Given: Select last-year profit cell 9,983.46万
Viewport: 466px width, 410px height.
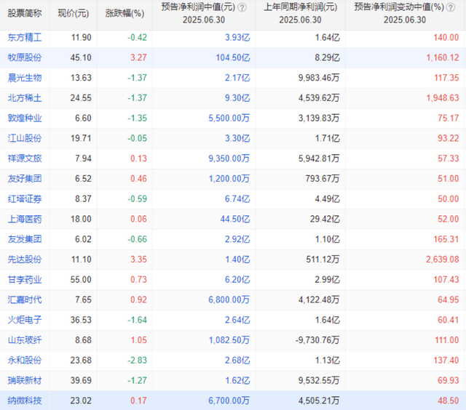Looking at the screenshot, I should (319, 78).
